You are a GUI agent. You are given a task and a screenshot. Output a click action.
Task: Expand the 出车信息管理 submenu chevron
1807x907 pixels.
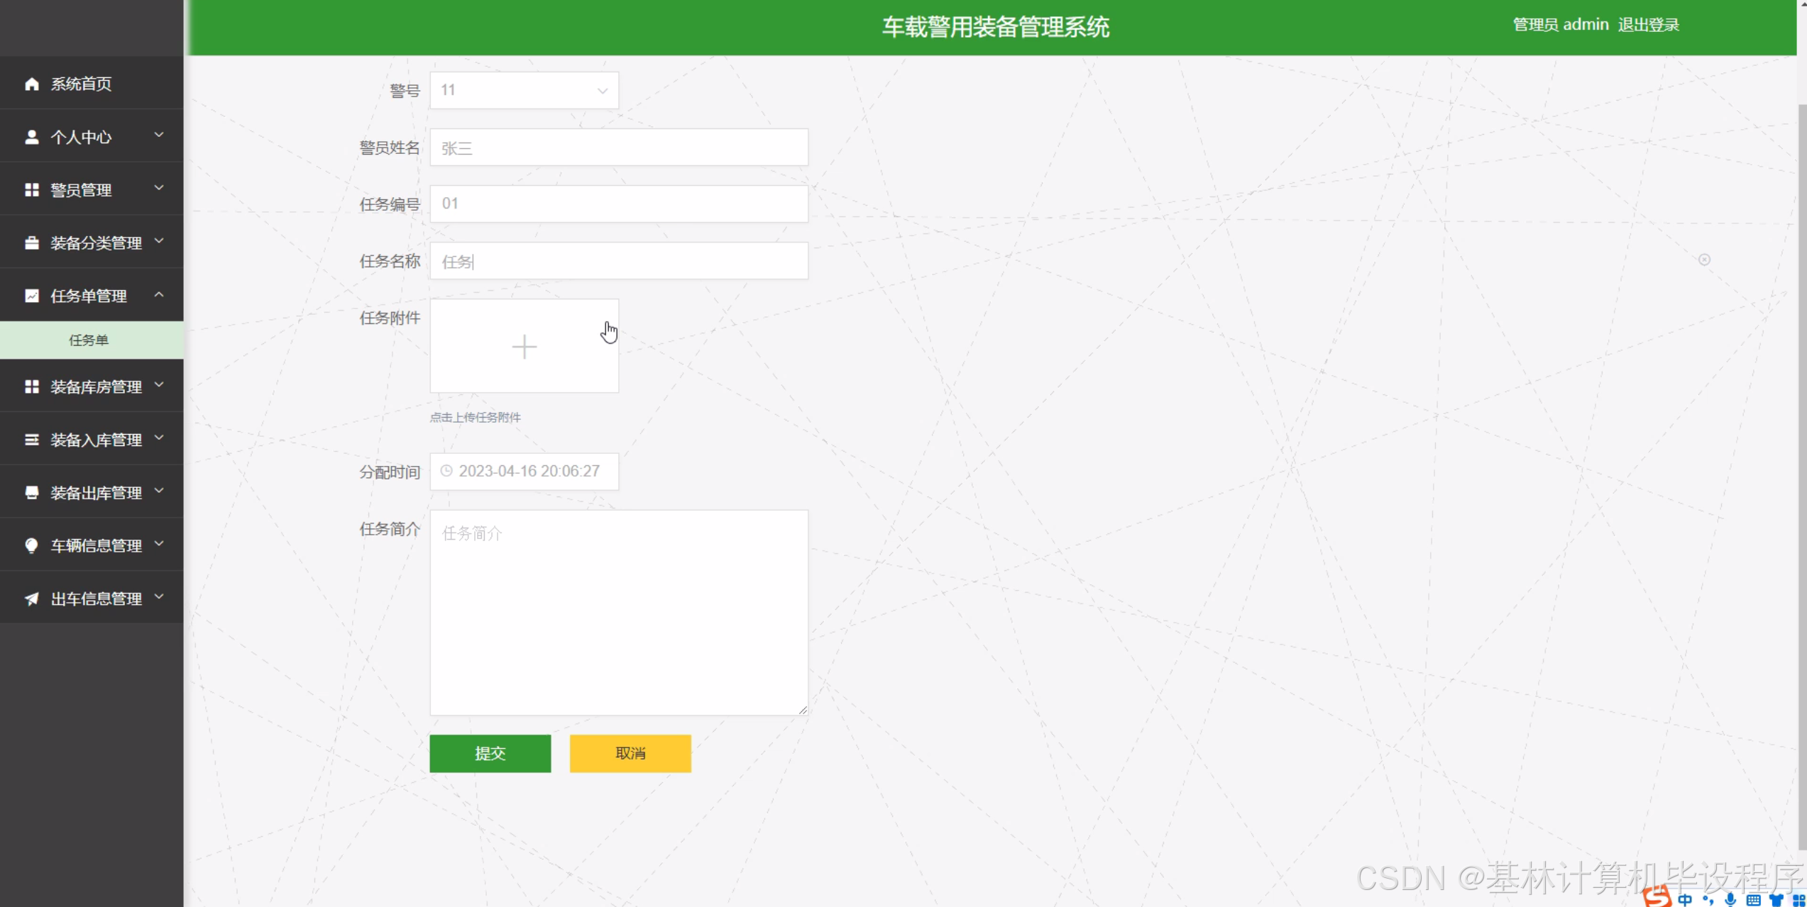pyautogui.click(x=159, y=596)
